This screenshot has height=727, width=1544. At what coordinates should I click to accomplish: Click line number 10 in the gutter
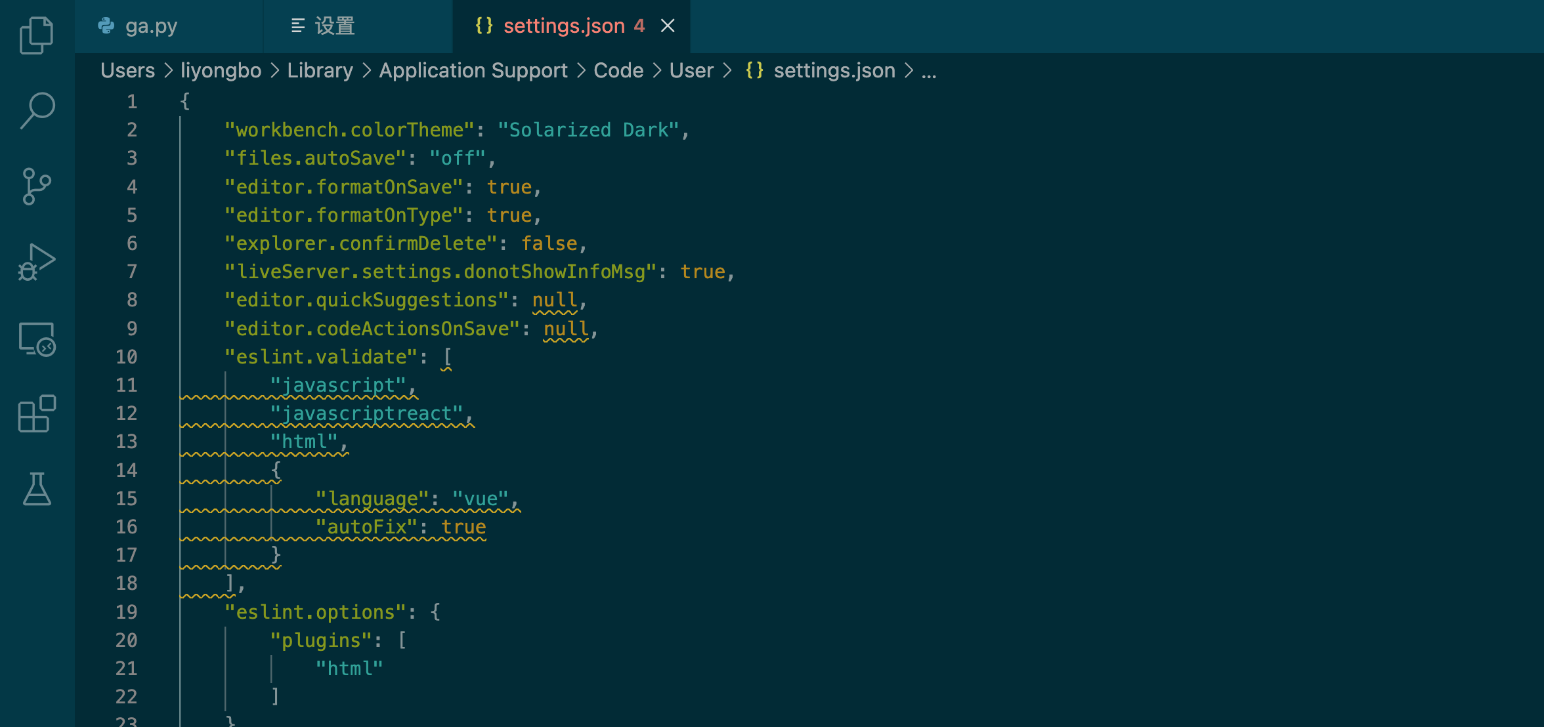(x=127, y=357)
